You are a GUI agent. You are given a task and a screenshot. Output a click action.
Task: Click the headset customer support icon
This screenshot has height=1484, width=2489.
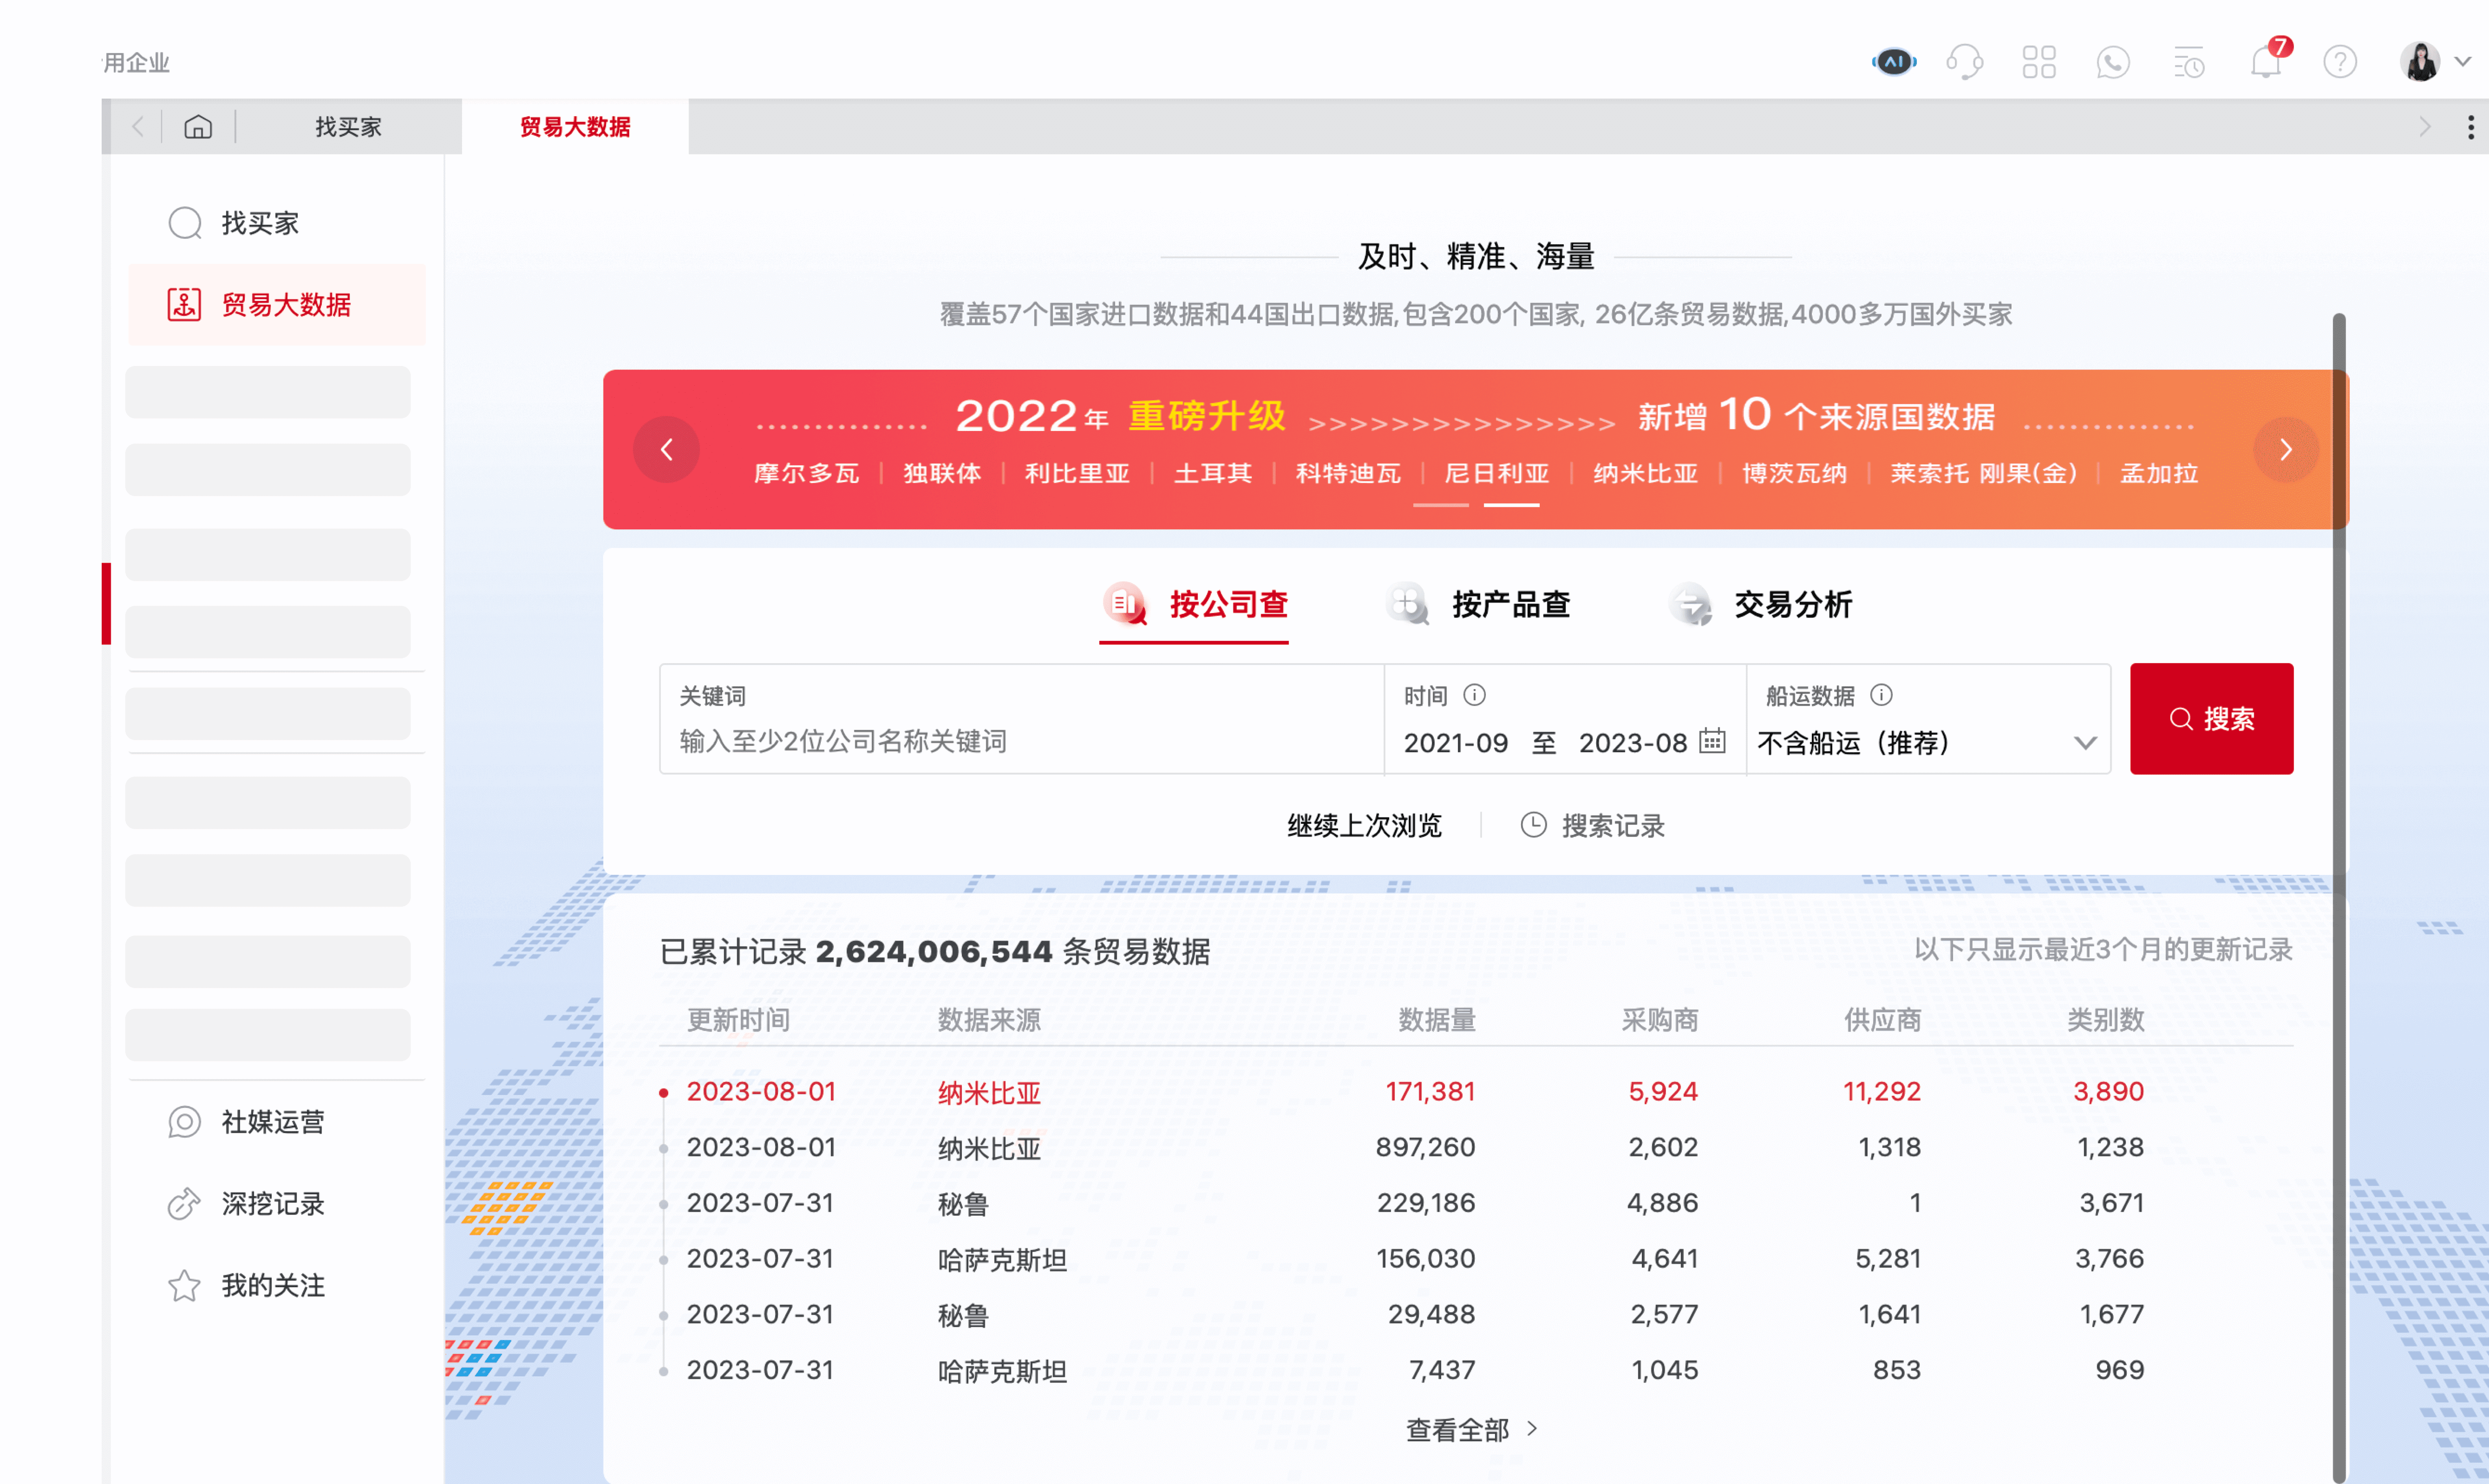(1965, 61)
